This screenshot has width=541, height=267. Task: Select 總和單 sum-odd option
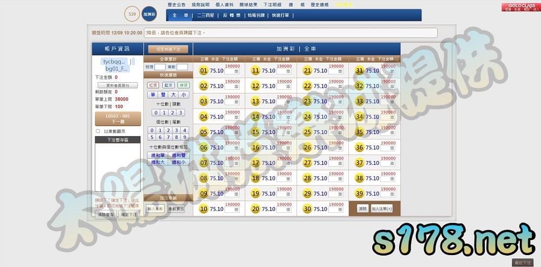pos(158,156)
